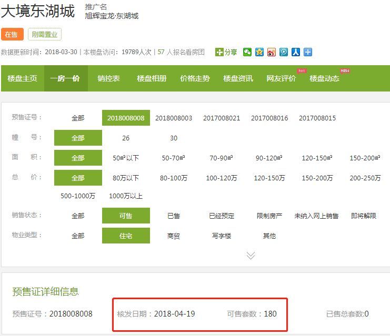Share to Qzone star icon

pos(259,52)
